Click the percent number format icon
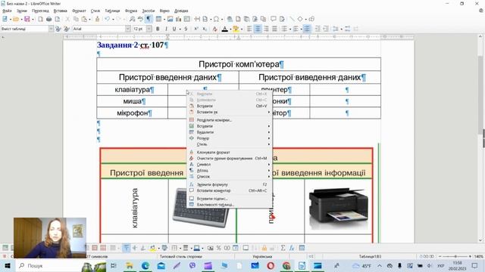Image resolution: width=485 pixels, height=272 pixels. [219, 248]
